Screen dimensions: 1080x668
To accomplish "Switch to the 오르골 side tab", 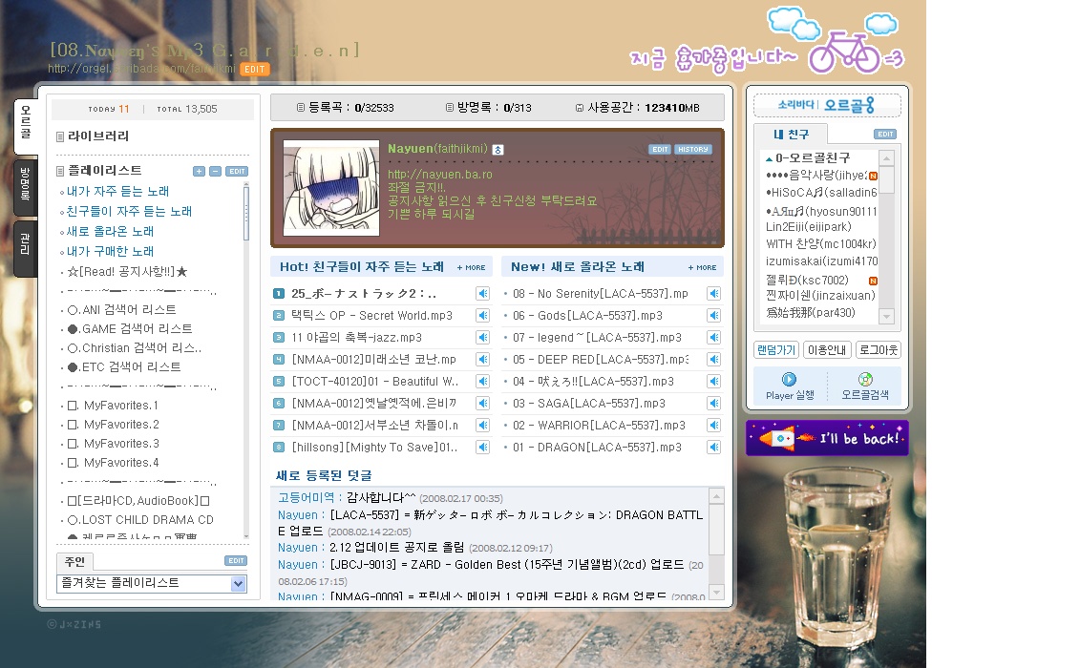I will [26, 125].
